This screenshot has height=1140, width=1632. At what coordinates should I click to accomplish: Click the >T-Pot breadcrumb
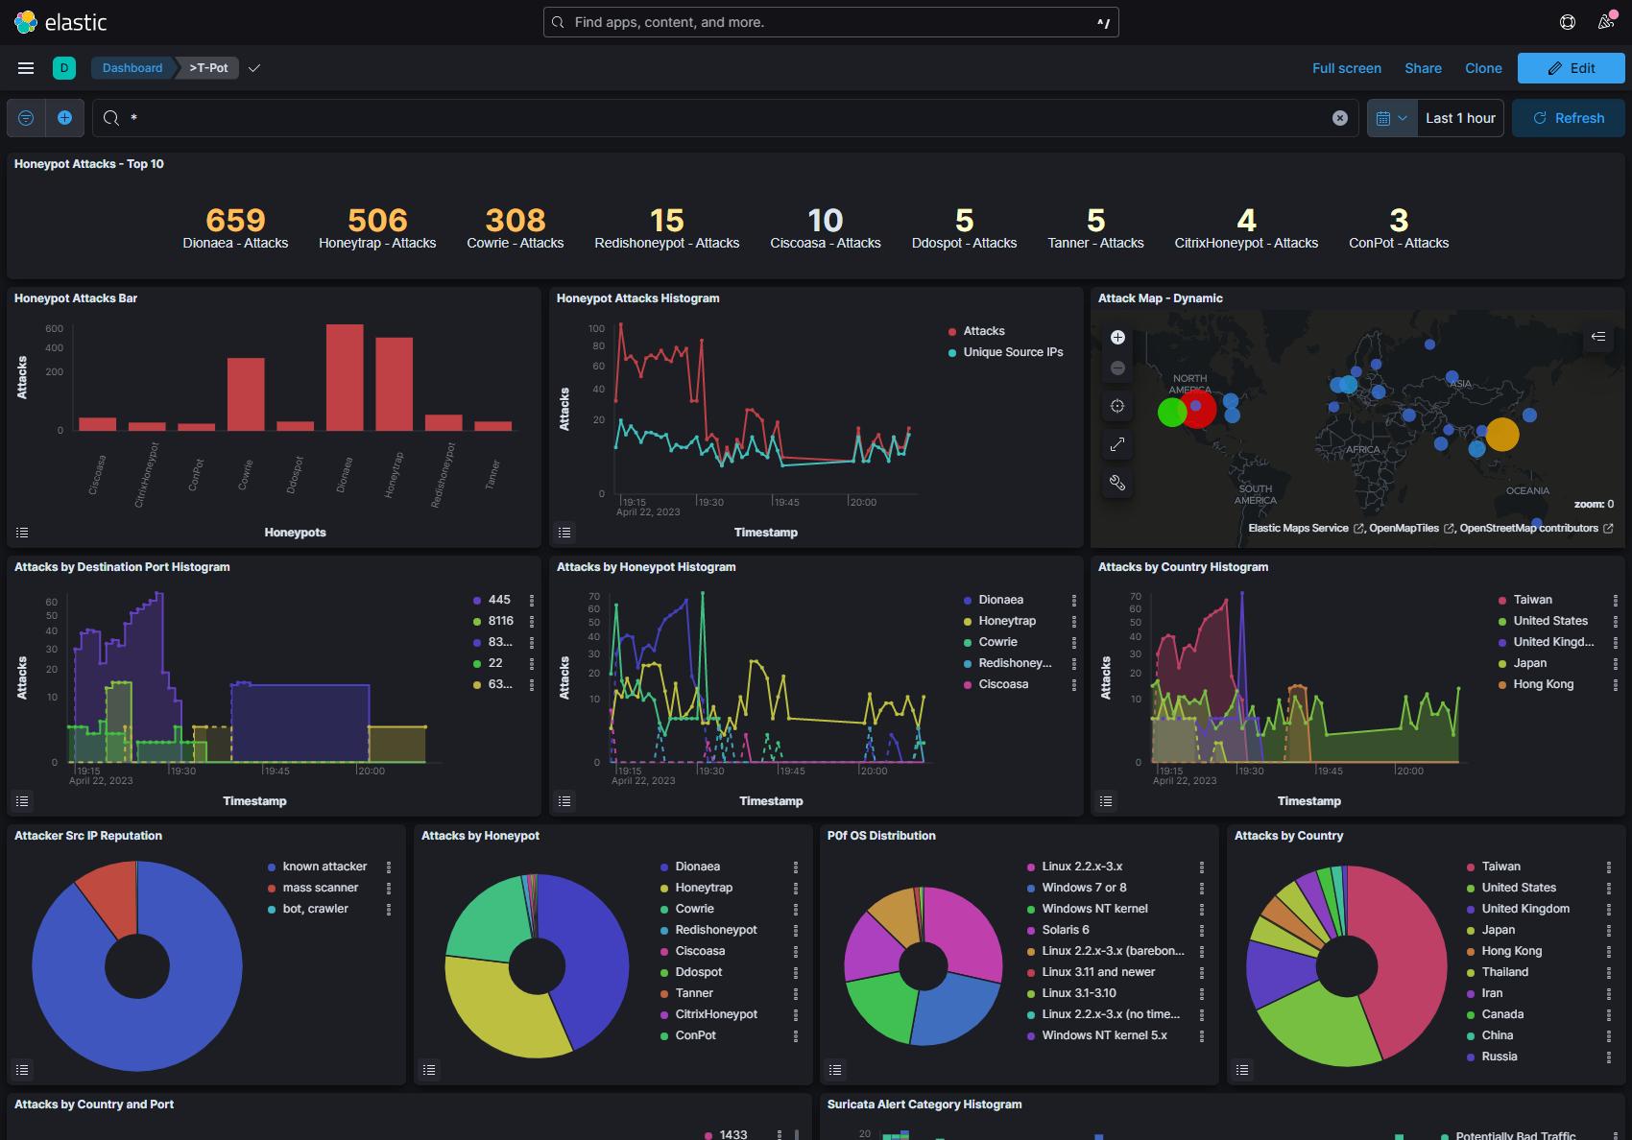point(208,68)
